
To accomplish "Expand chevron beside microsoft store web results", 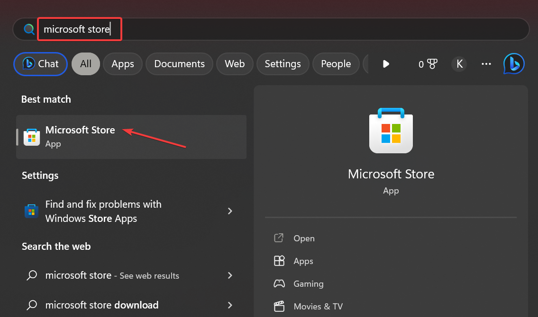I will coord(230,275).
